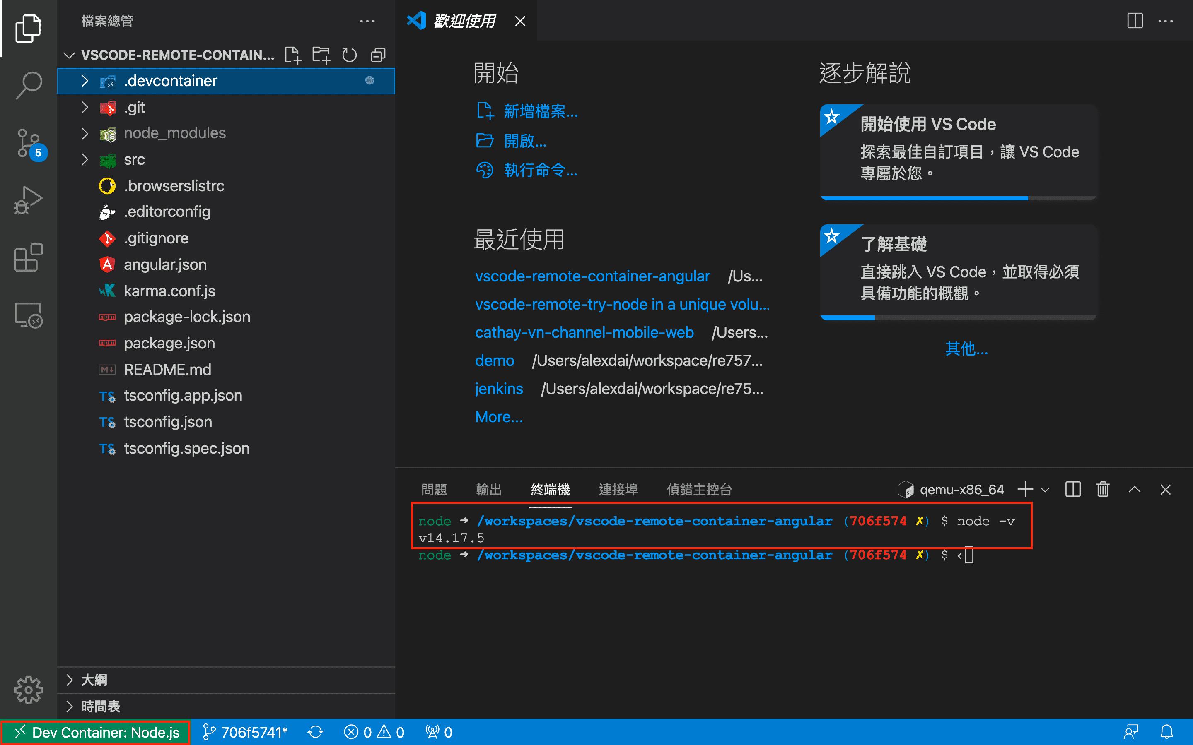
Task: Close the 歡迎使用 welcome tab
Action: coord(520,21)
